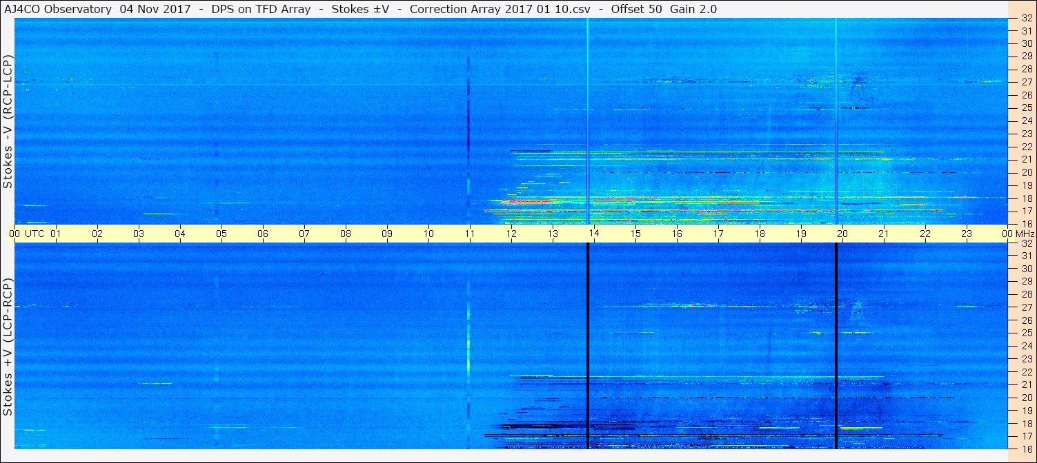Click the 22 MHz tick of Stokes +V panel
The image size is (1037, 463).
(1027, 372)
